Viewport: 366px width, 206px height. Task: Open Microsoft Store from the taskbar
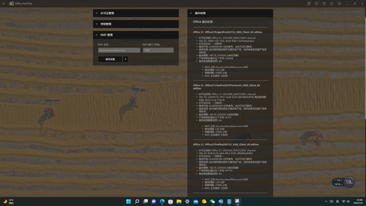[x=170, y=201]
